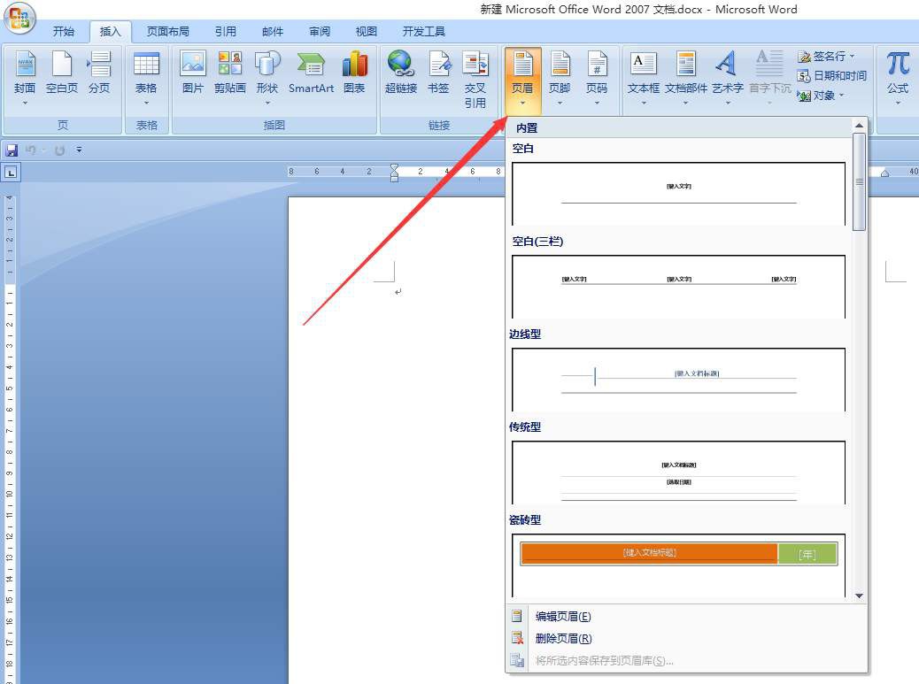This screenshot has width=919, height=684.
Task: Expand the cover page (封面) dropdown arrow
Action: (25, 103)
